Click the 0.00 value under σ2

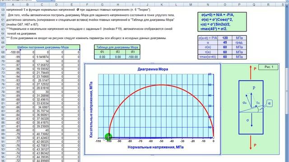(x=118, y=57)
